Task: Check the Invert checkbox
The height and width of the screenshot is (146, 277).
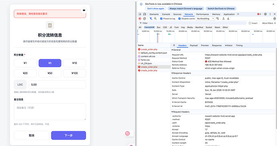Action: [x=250, y=23]
